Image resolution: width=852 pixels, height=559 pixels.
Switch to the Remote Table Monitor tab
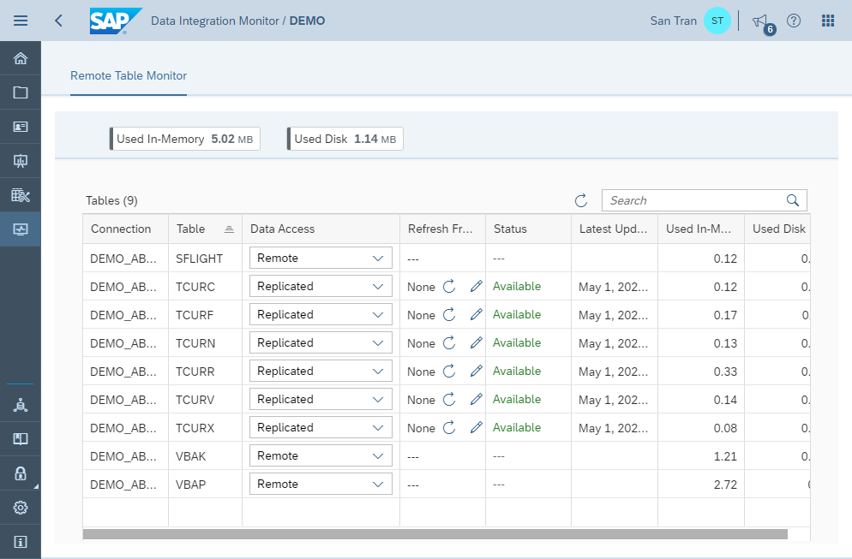[128, 75]
